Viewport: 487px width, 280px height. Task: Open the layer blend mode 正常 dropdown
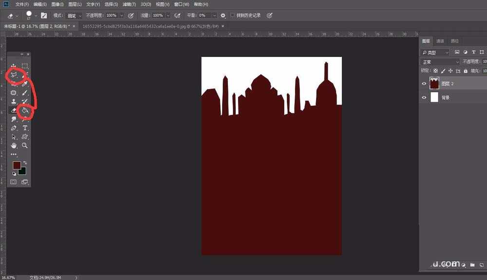(x=440, y=62)
